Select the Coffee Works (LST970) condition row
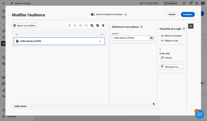This screenshot has width=207, height=121. [x=59, y=41]
